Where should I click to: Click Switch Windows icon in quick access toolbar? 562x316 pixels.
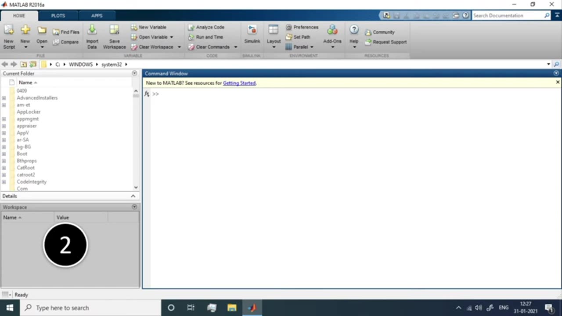(456, 15)
